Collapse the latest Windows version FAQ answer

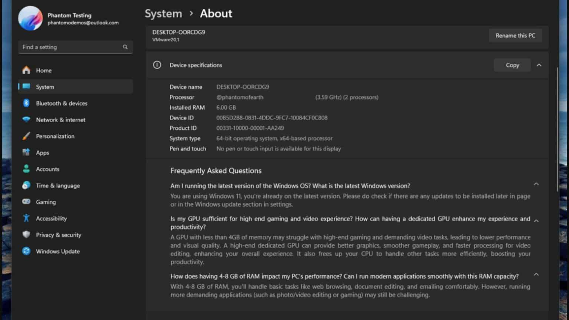tap(536, 184)
